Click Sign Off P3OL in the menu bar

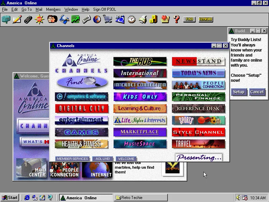(x=104, y=9)
